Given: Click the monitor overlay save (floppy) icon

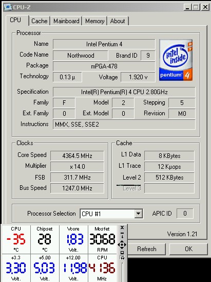Looking at the screenshot, I should pyautogui.click(x=122, y=258).
